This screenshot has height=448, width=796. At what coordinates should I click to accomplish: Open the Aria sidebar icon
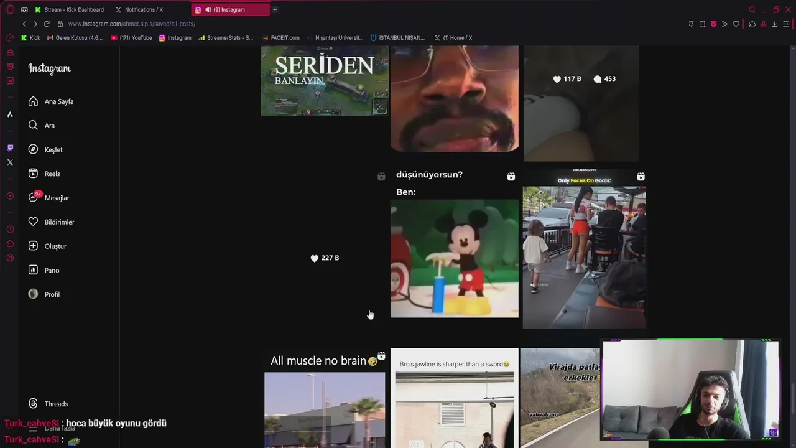click(10, 114)
